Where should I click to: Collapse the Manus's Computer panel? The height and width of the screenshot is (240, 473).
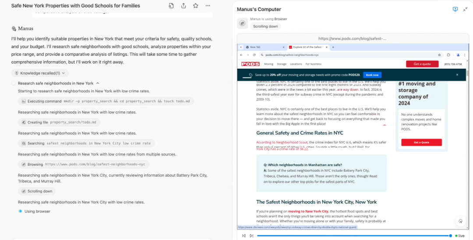point(465,9)
